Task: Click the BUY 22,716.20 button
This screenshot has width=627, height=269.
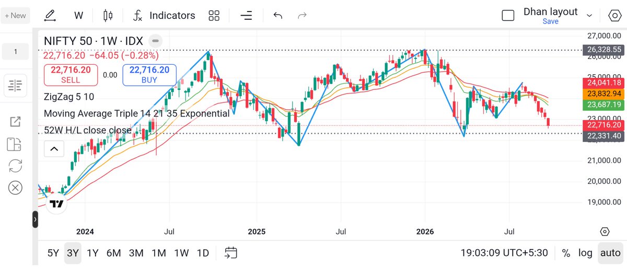Action: (x=149, y=75)
